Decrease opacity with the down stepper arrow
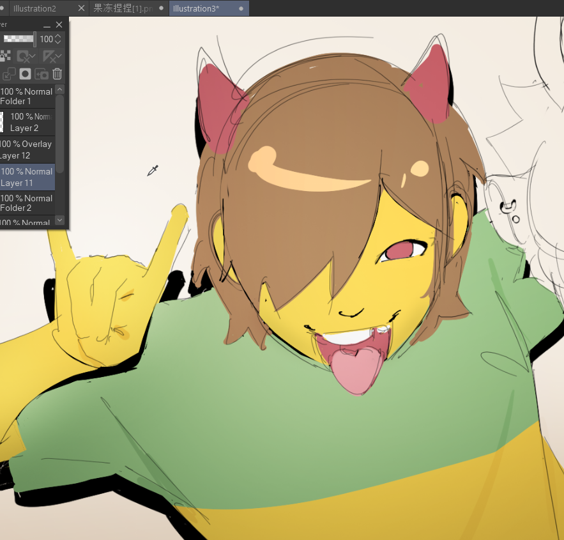This screenshot has height=540, width=564. 58,42
